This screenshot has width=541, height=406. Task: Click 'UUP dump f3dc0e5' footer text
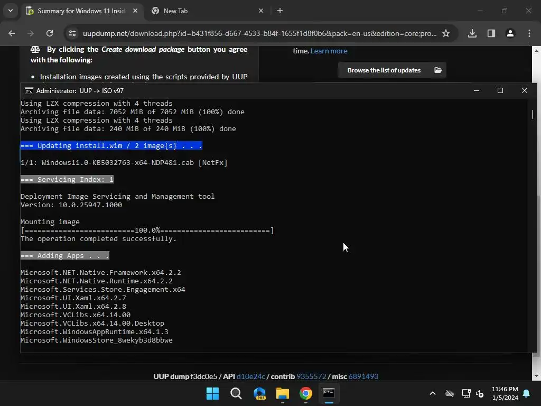tap(185, 376)
